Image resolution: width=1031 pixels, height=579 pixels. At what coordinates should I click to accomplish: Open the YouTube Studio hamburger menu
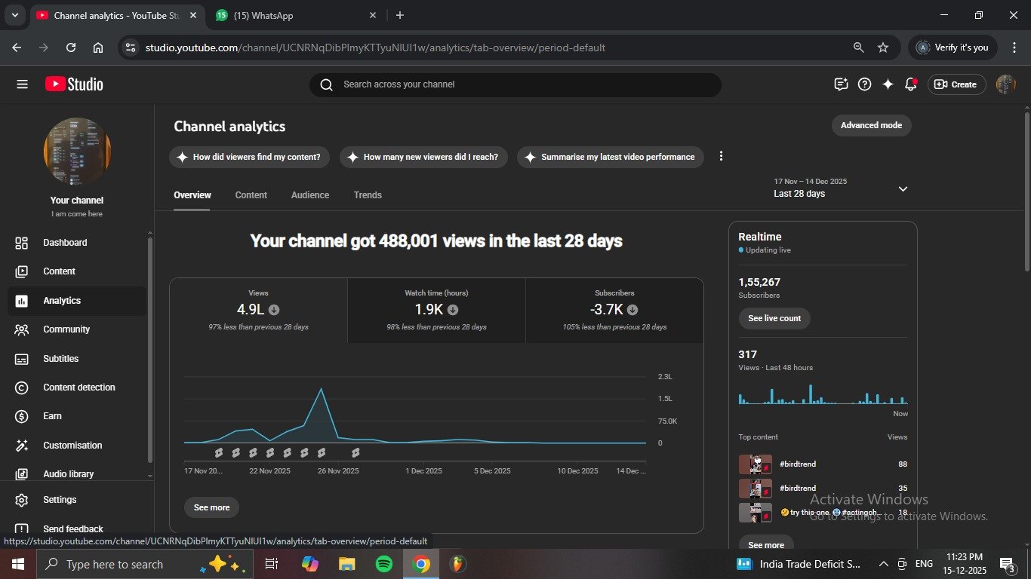[22, 84]
